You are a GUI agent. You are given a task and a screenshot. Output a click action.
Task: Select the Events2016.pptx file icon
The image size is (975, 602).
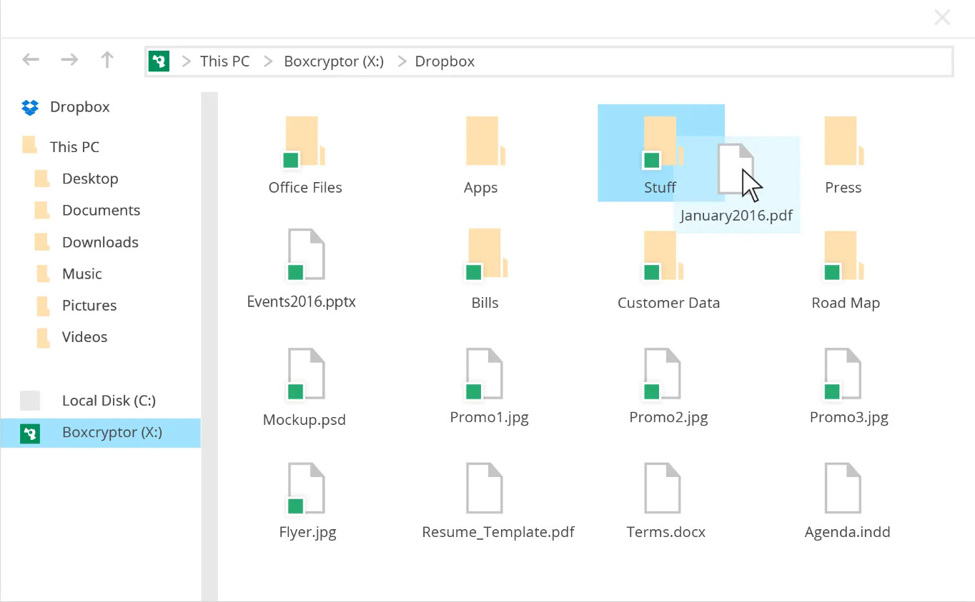tap(305, 255)
